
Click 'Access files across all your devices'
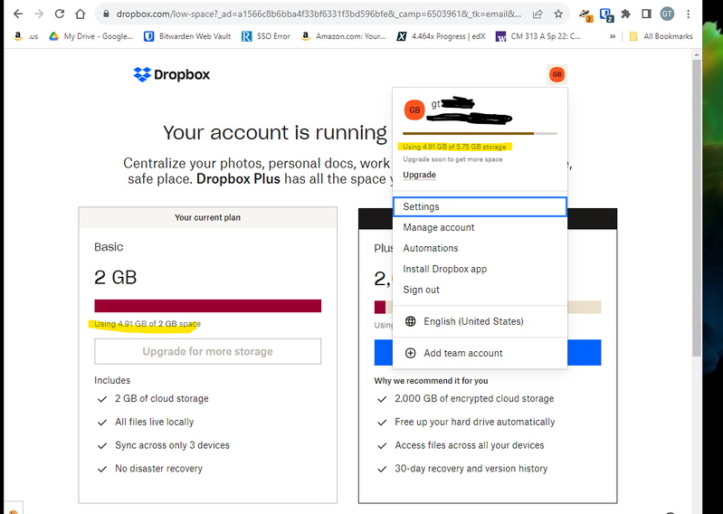[470, 445]
